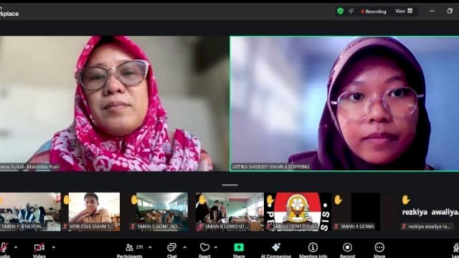Image resolution: width=459 pixels, height=258 pixels.
Task: Click muted mic icon on MPK OSIS label
Action: coord(65,226)
